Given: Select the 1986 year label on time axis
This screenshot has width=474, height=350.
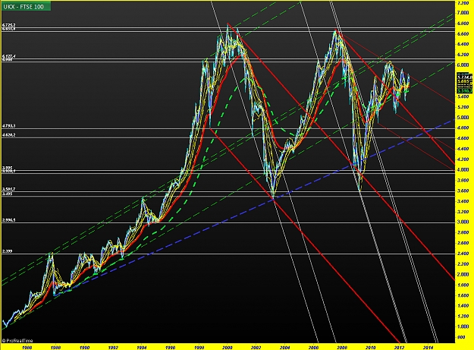Looking at the screenshot, I should pyautogui.click(x=27, y=348).
